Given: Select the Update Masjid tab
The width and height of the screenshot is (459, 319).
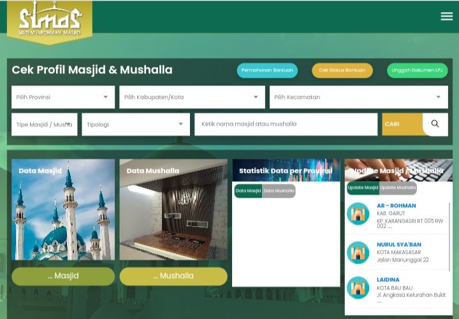Looking at the screenshot, I should 363,188.
